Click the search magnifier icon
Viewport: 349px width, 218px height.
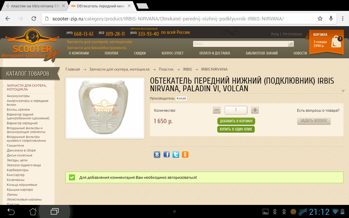(291, 44)
